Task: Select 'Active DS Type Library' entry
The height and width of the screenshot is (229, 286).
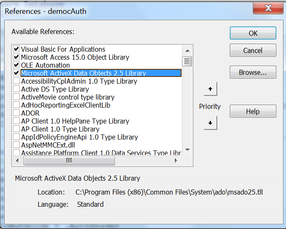Action: 55,89
